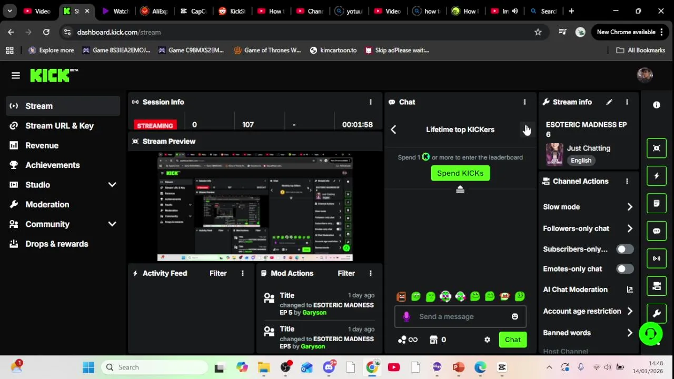Open Session Info options menu
674x379 pixels.
(x=371, y=102)
